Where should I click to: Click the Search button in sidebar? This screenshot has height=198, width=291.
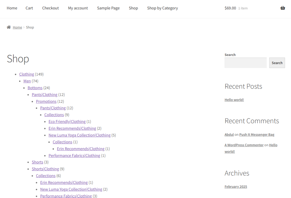[277, 63]
